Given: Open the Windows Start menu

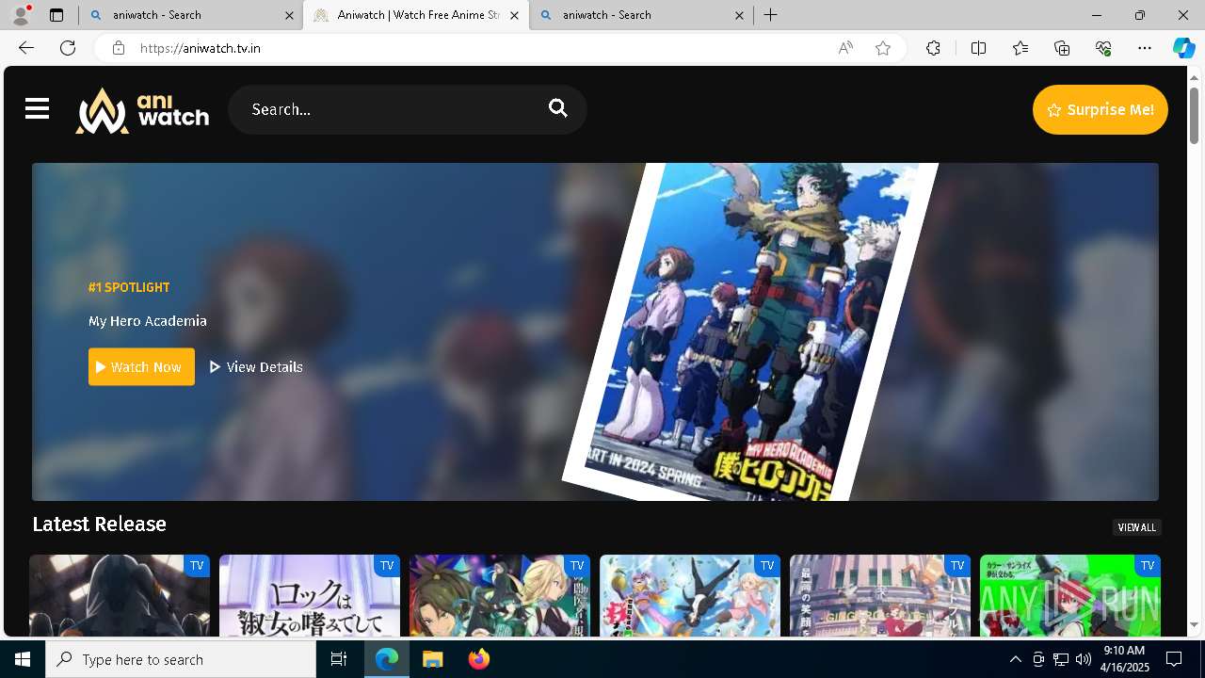Looking at the screenshot, I should click(23, 659).
